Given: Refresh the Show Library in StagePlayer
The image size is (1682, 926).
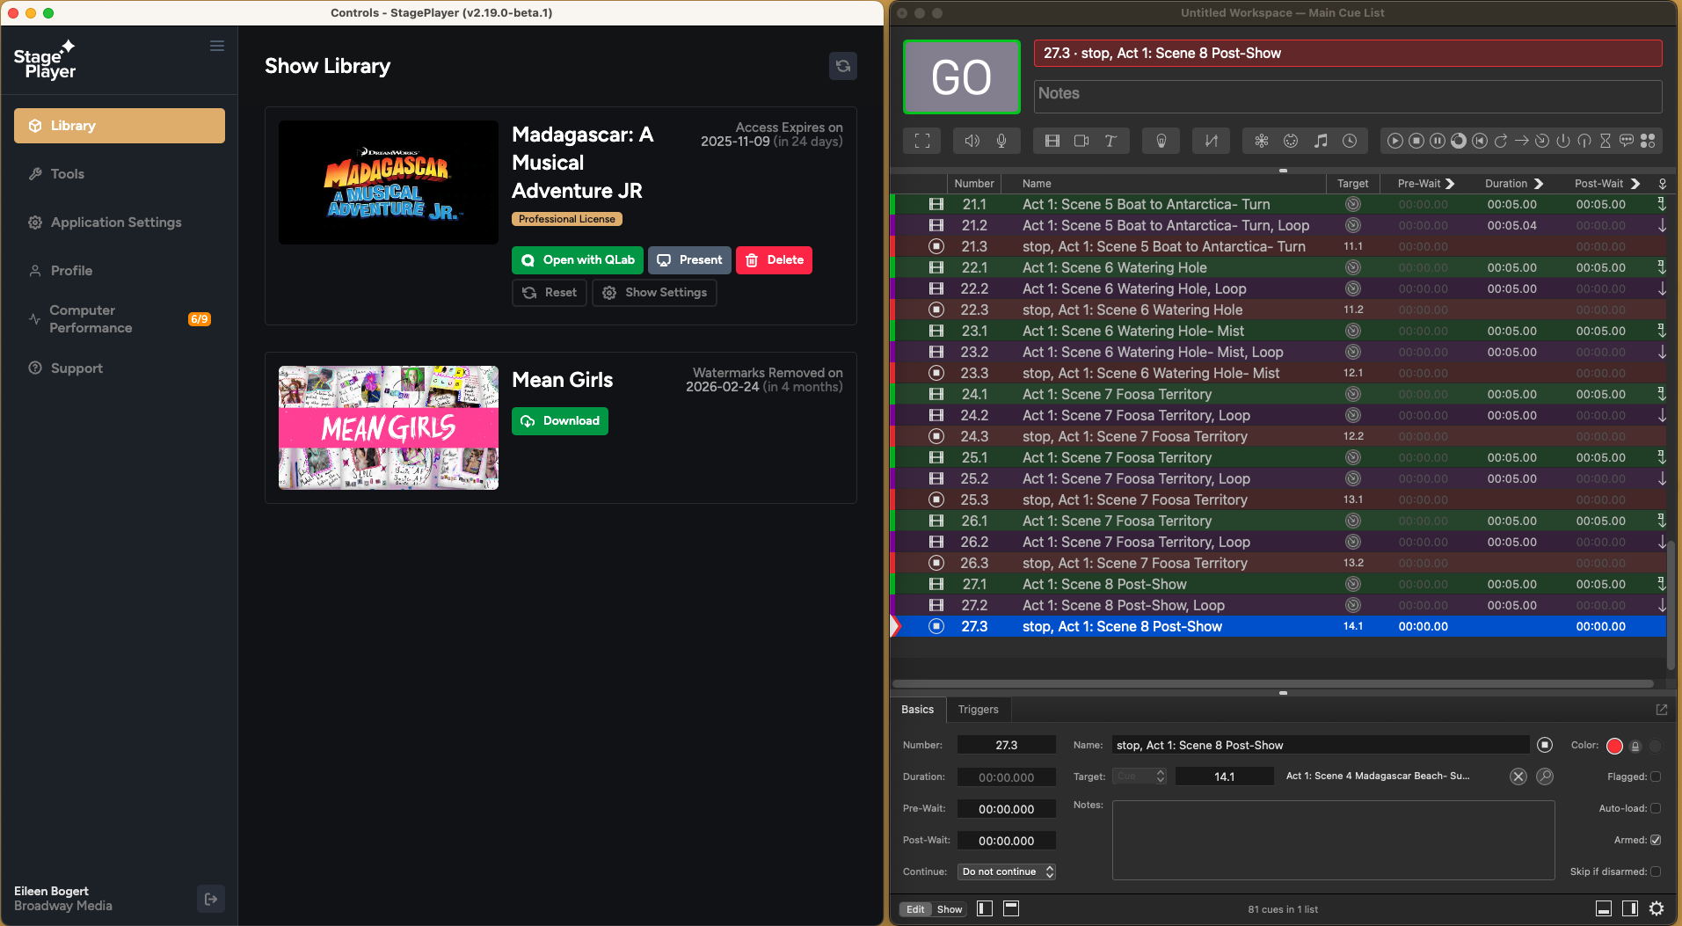Looking at the screenshot, I should [x=843, y=66].
